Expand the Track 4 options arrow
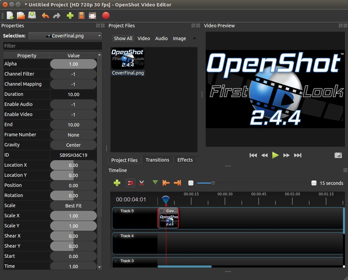The height and width of the screenshot is (280, 348). coord(116,235)
